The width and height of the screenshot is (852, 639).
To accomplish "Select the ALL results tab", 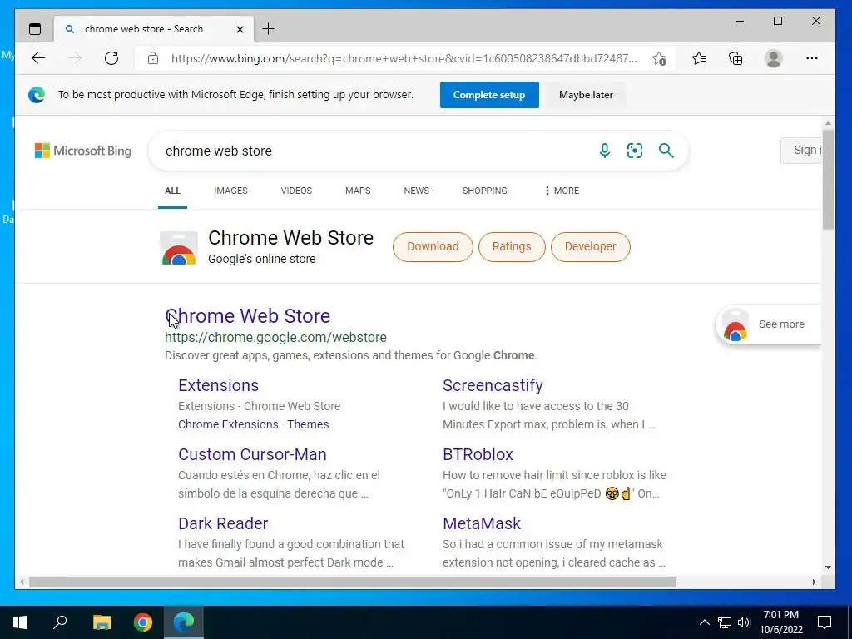I will pyautogui.click(x=172, y=191).
